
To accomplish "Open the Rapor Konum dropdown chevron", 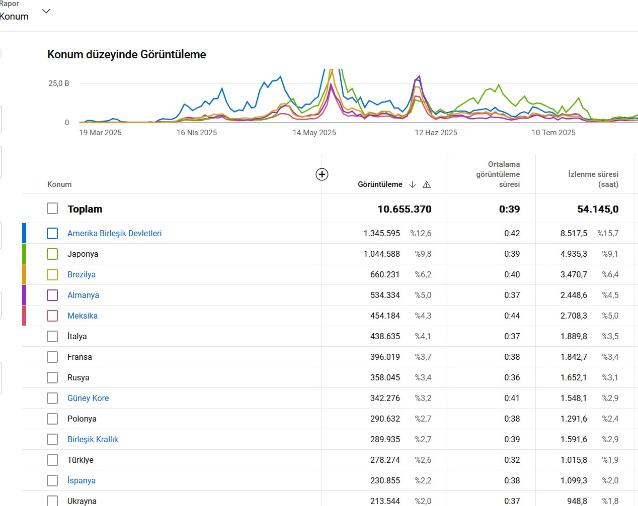I will (x=46, y=11).
